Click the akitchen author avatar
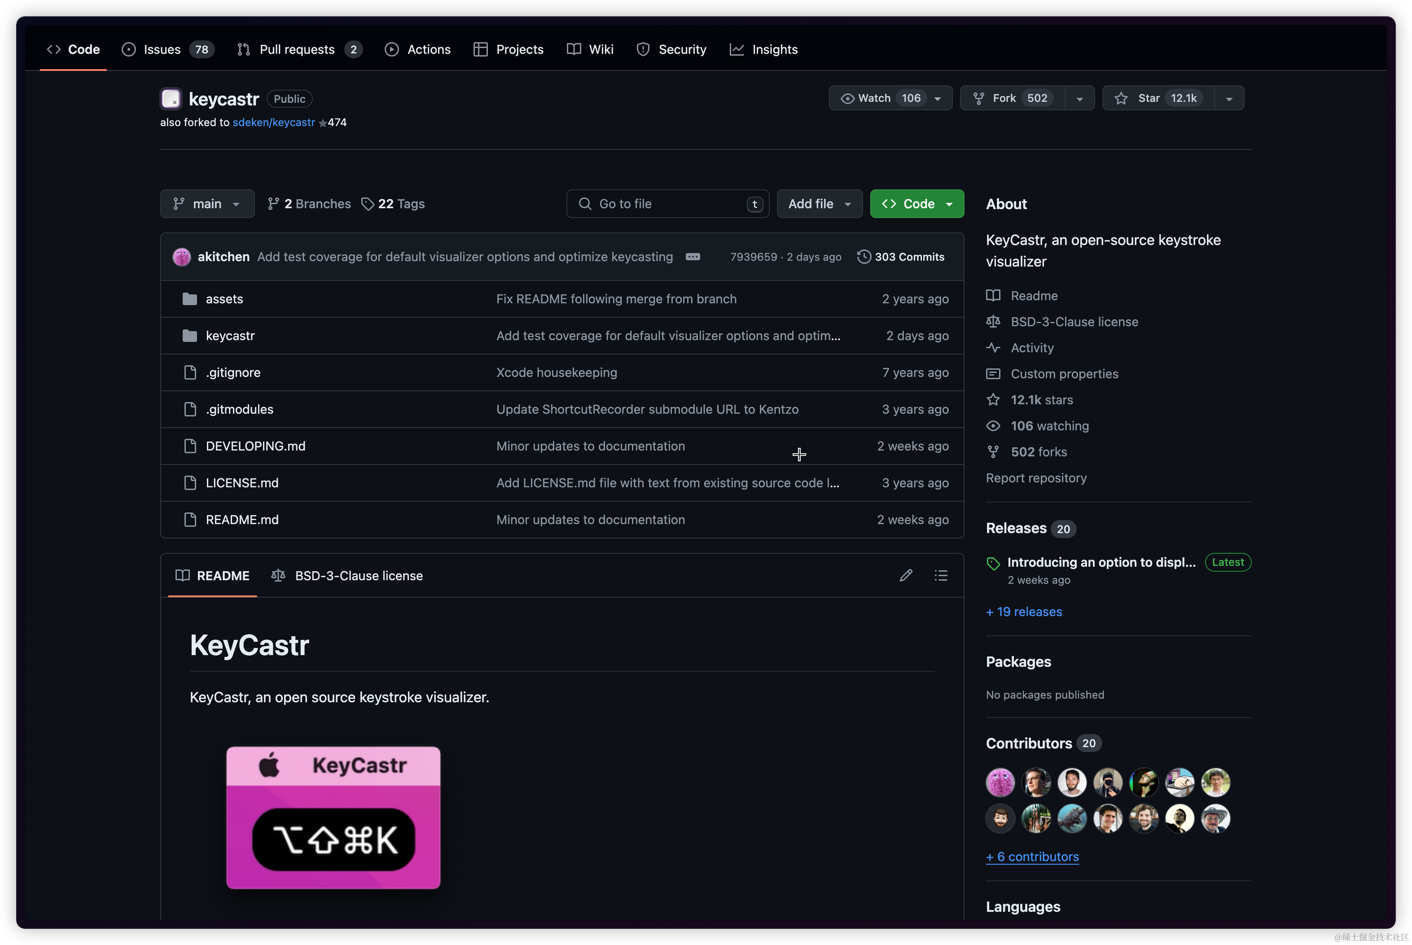1412x945 pixels. point(181,257)
